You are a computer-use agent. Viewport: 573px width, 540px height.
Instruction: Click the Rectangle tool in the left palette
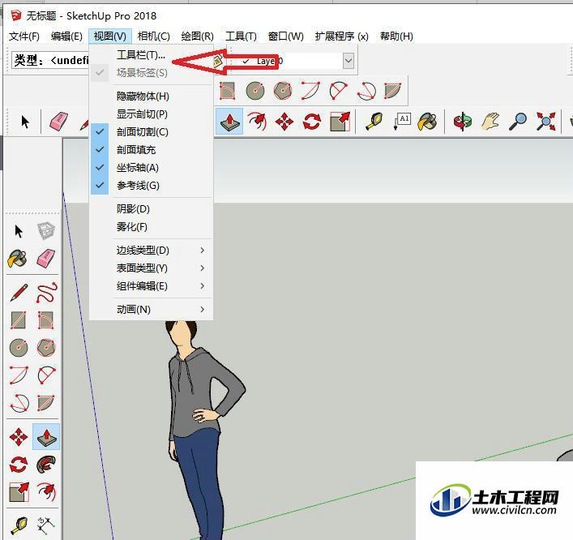pyautogui.click(x=19, y=320)
